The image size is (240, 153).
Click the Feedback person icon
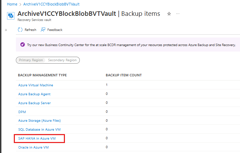tap(43, 30)
